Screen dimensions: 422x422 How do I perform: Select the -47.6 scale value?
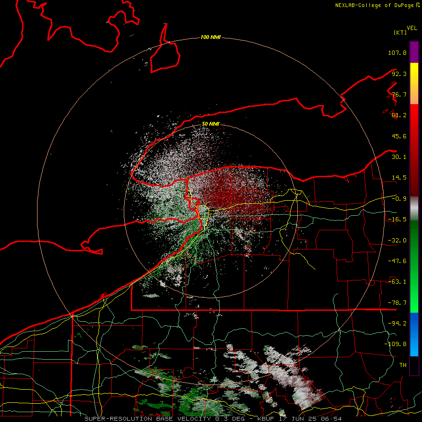[x=397, y=261]
